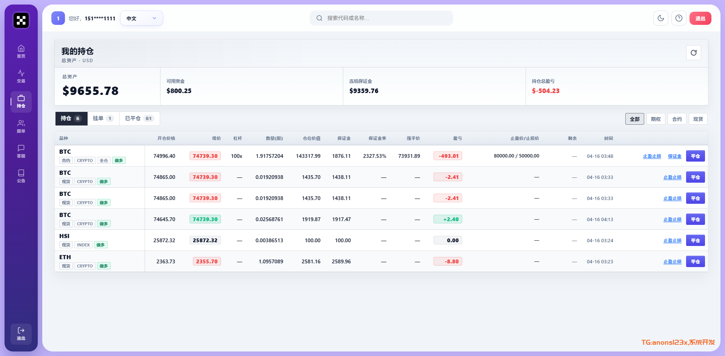Expand the language dropdown
This screenshot has width=725, height=356.
coord(142,18)
